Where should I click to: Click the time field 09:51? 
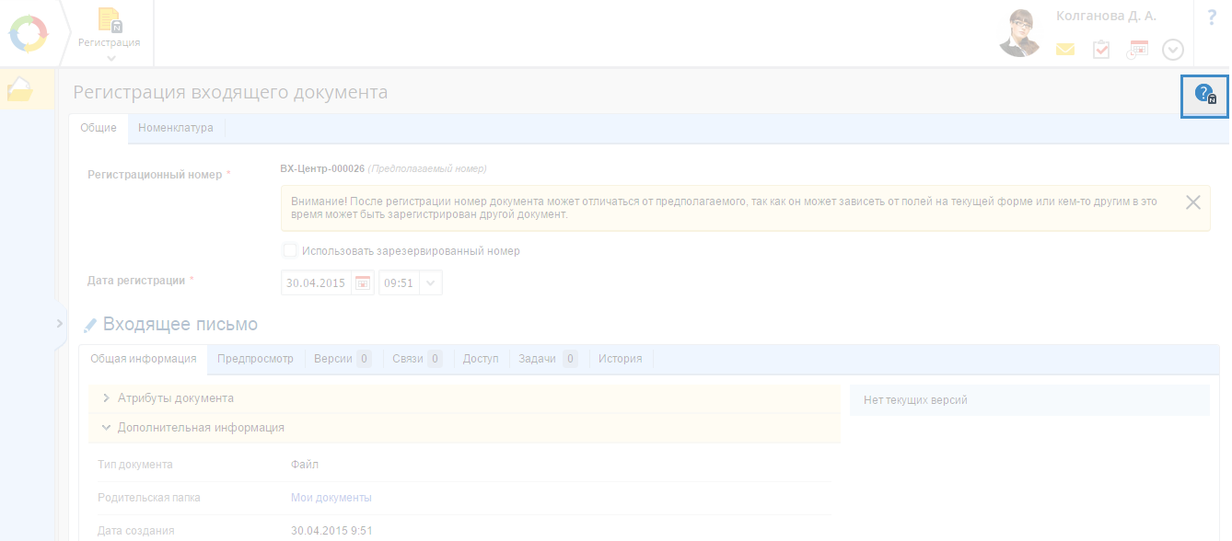coord(399,283)
